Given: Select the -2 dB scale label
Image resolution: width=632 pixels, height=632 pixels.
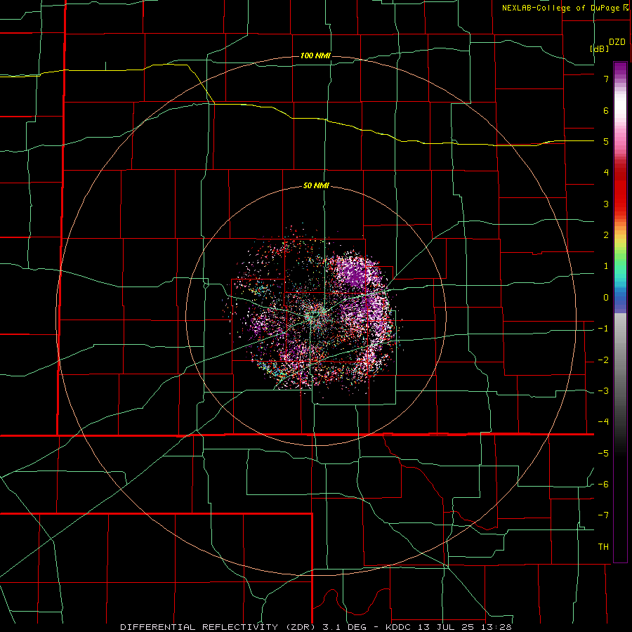Looking at the screenshot, I should pyautogui.click(x=603, y=360).
